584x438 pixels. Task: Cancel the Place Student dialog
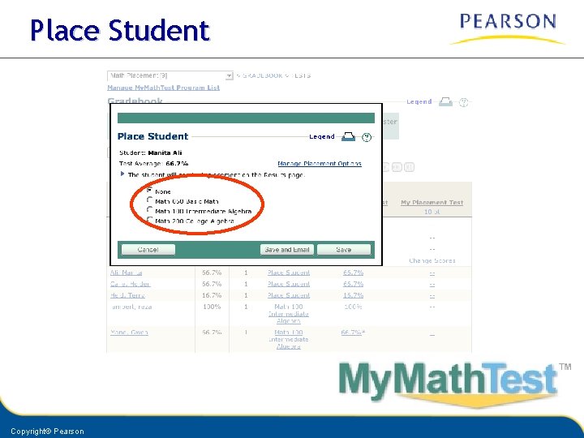click(x=148, y=250)
